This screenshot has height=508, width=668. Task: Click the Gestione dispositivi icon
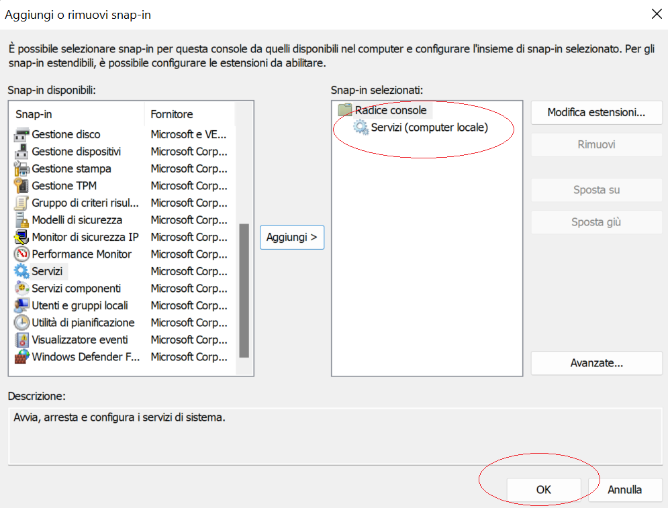click(21, 152)
